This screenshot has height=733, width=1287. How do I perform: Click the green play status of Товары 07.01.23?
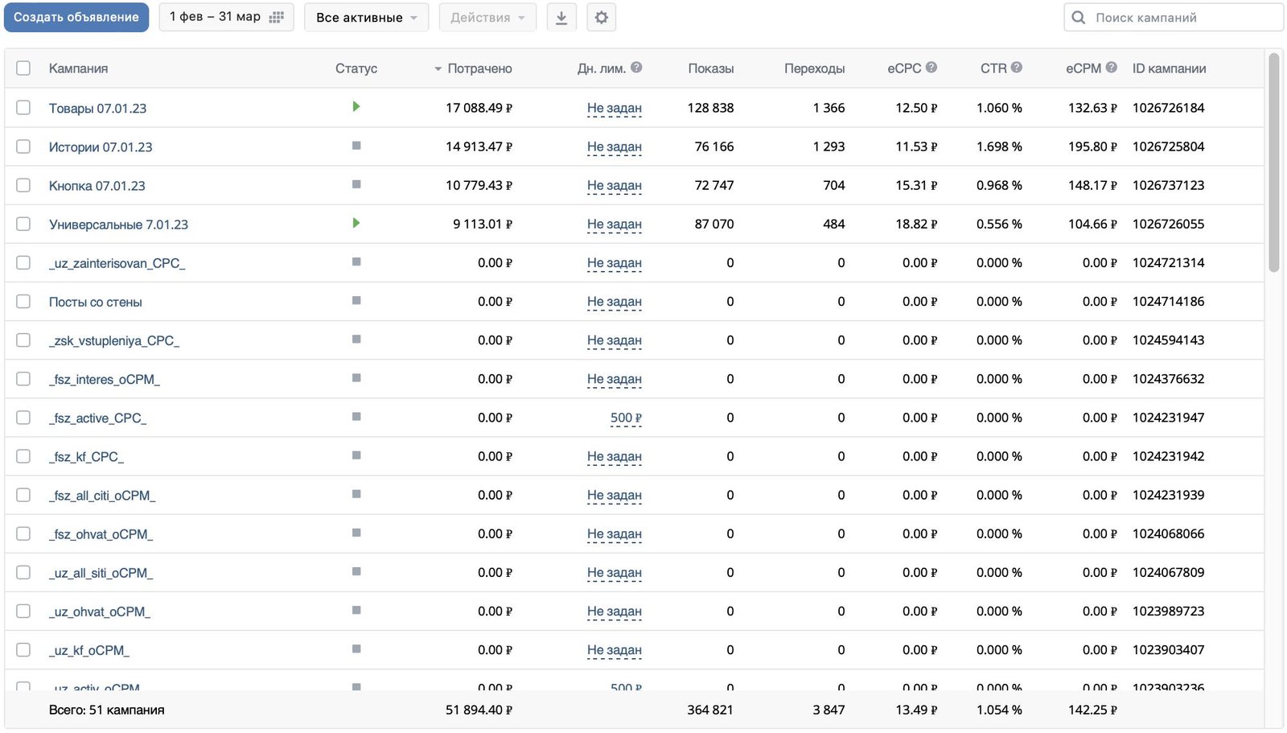click(356, 107)
